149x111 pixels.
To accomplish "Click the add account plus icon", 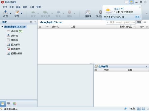I will (35, 22).
